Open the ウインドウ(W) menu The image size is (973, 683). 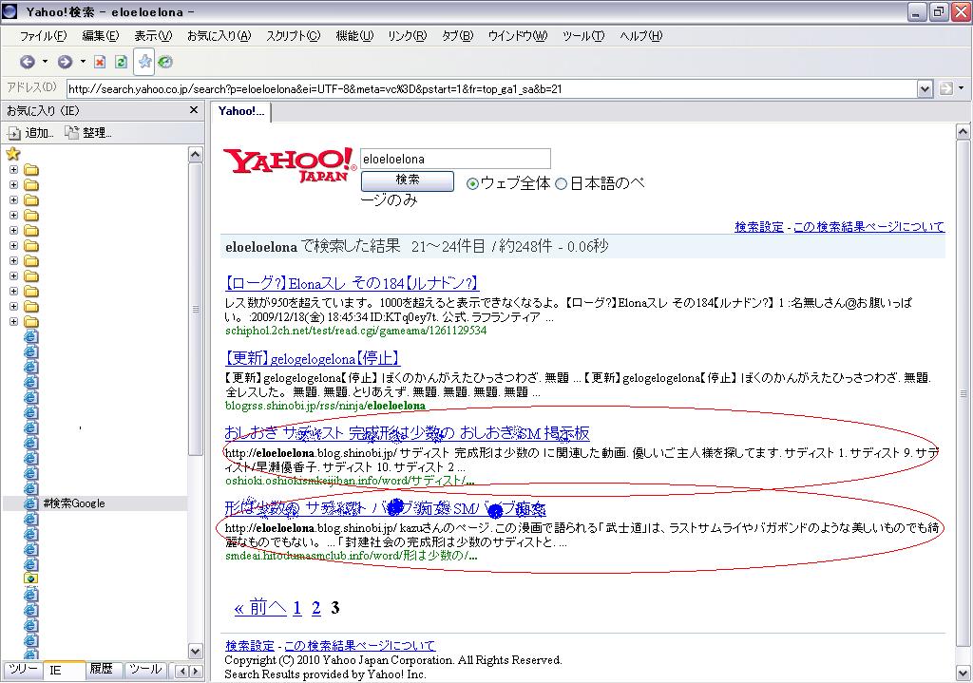[x=518, y=36]
